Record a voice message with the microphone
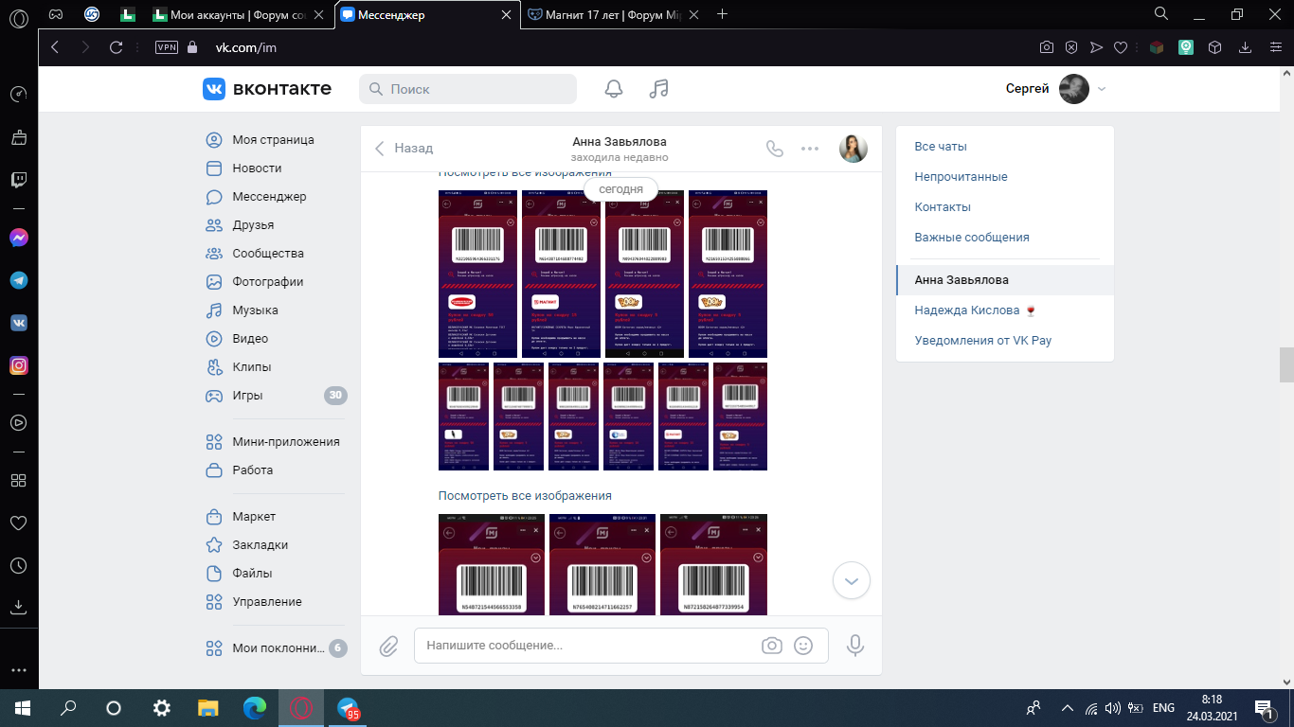 click(x=854, y=646)
